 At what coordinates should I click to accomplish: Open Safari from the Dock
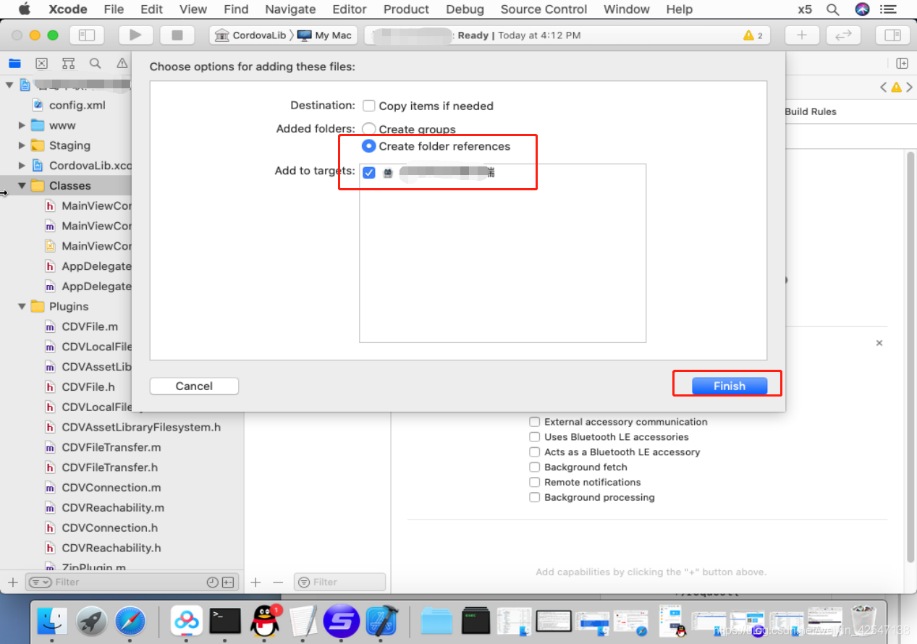point(130,621)
